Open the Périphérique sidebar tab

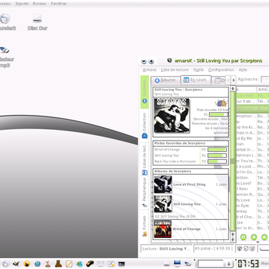[x=145, y=193]
